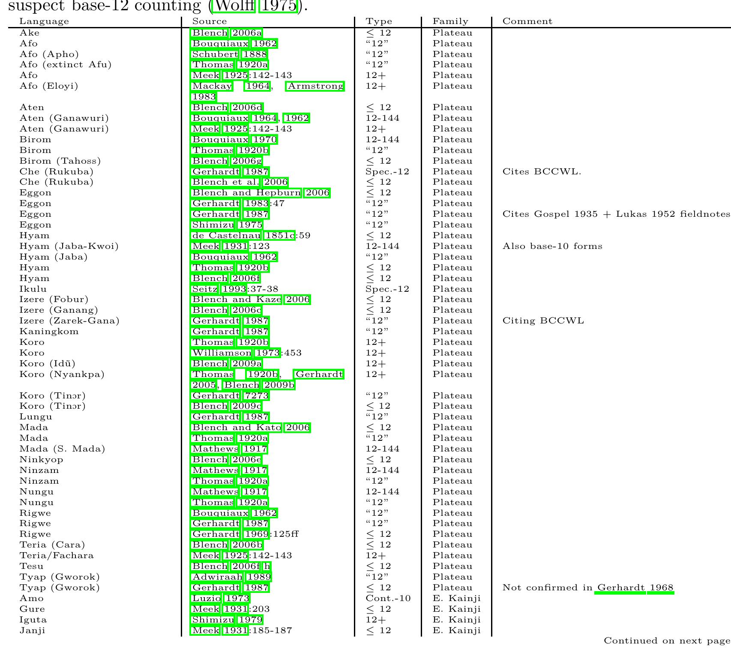Open the Blench 2006d reference for Aten

pos(227,108)
